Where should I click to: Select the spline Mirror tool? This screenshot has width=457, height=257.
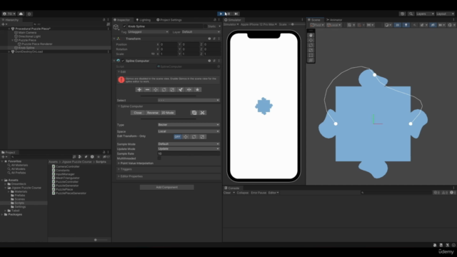[x=189, y=89]
